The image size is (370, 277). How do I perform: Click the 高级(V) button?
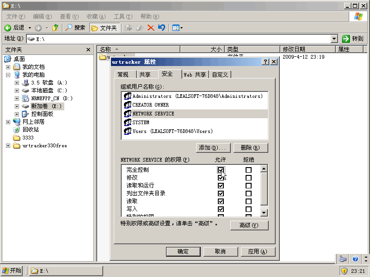[249, 225]
